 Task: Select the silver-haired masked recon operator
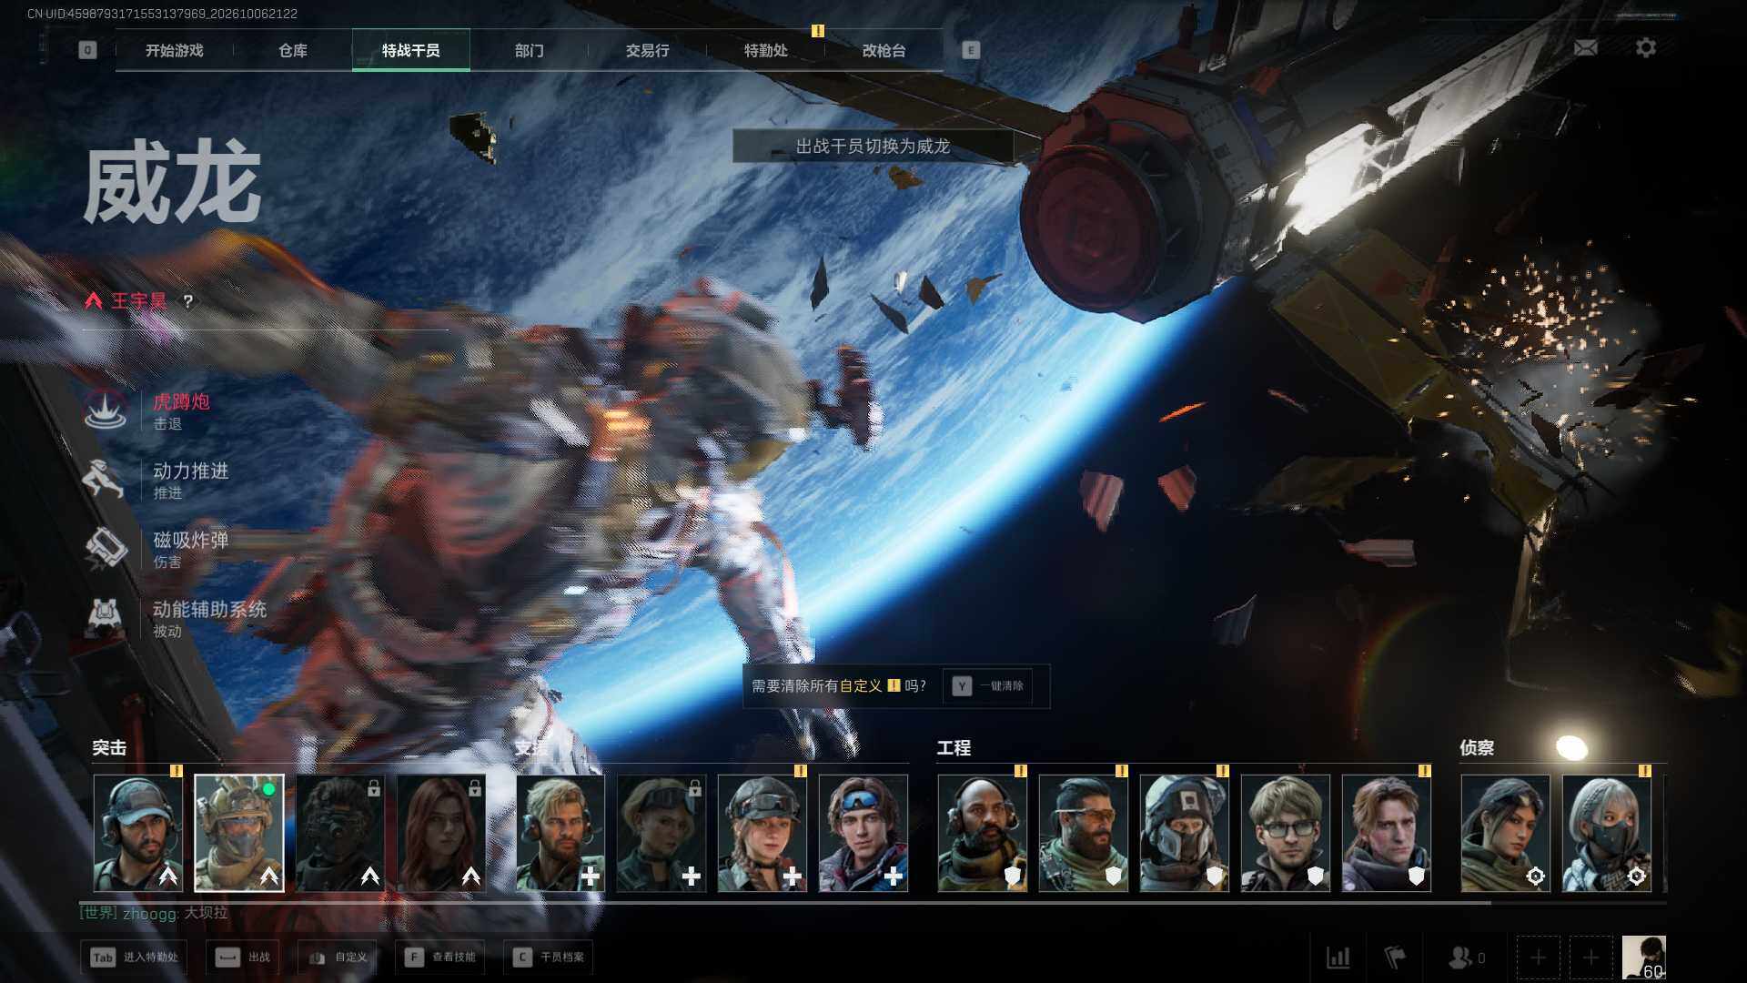click(x=1607, y=833)
